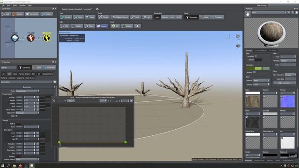The width and height of the screenshot is (299, 168).
Task: Click the viewport light direction icon
Action: 238,46
